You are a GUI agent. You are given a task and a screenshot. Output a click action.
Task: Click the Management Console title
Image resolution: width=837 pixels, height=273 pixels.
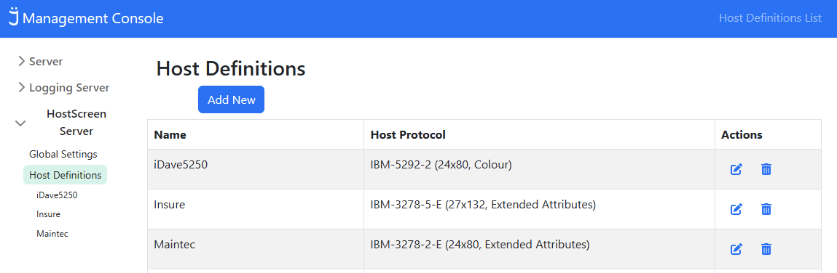(x=93, y=19)
